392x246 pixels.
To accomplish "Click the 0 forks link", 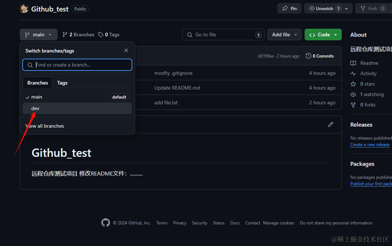I will click(363, 105).
